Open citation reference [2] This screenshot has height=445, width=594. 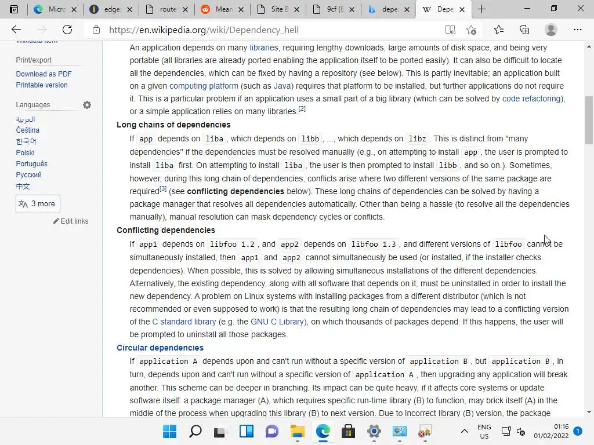pos(302,108)
